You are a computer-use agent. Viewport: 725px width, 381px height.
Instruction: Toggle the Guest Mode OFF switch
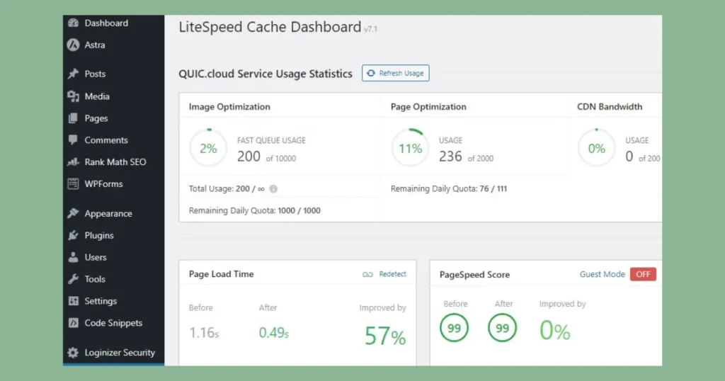pyautogui.click(x=643, y=274)
